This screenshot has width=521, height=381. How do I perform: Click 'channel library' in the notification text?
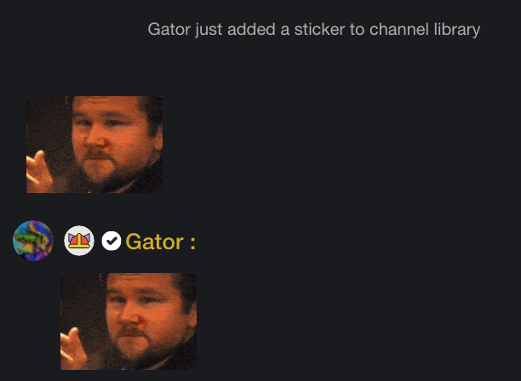point(425,30)
